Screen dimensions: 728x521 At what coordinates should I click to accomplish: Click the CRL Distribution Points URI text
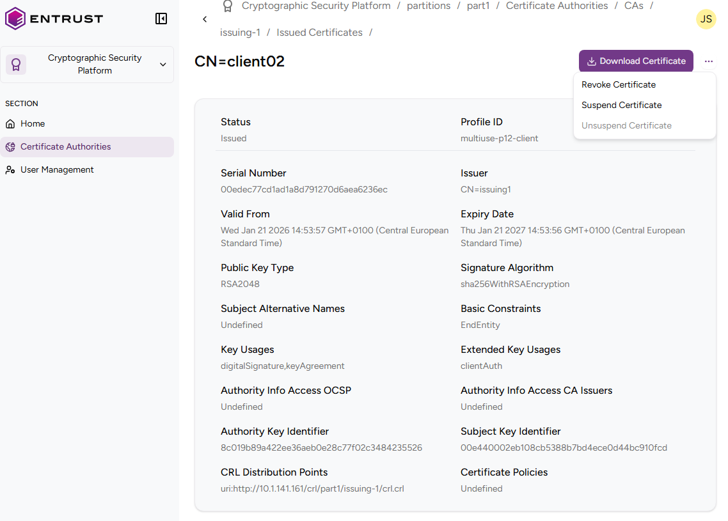tap(312, 488)
